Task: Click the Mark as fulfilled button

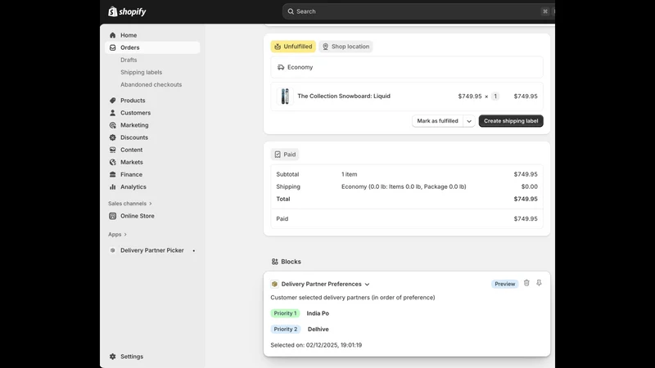Action: tap(437, 121)
